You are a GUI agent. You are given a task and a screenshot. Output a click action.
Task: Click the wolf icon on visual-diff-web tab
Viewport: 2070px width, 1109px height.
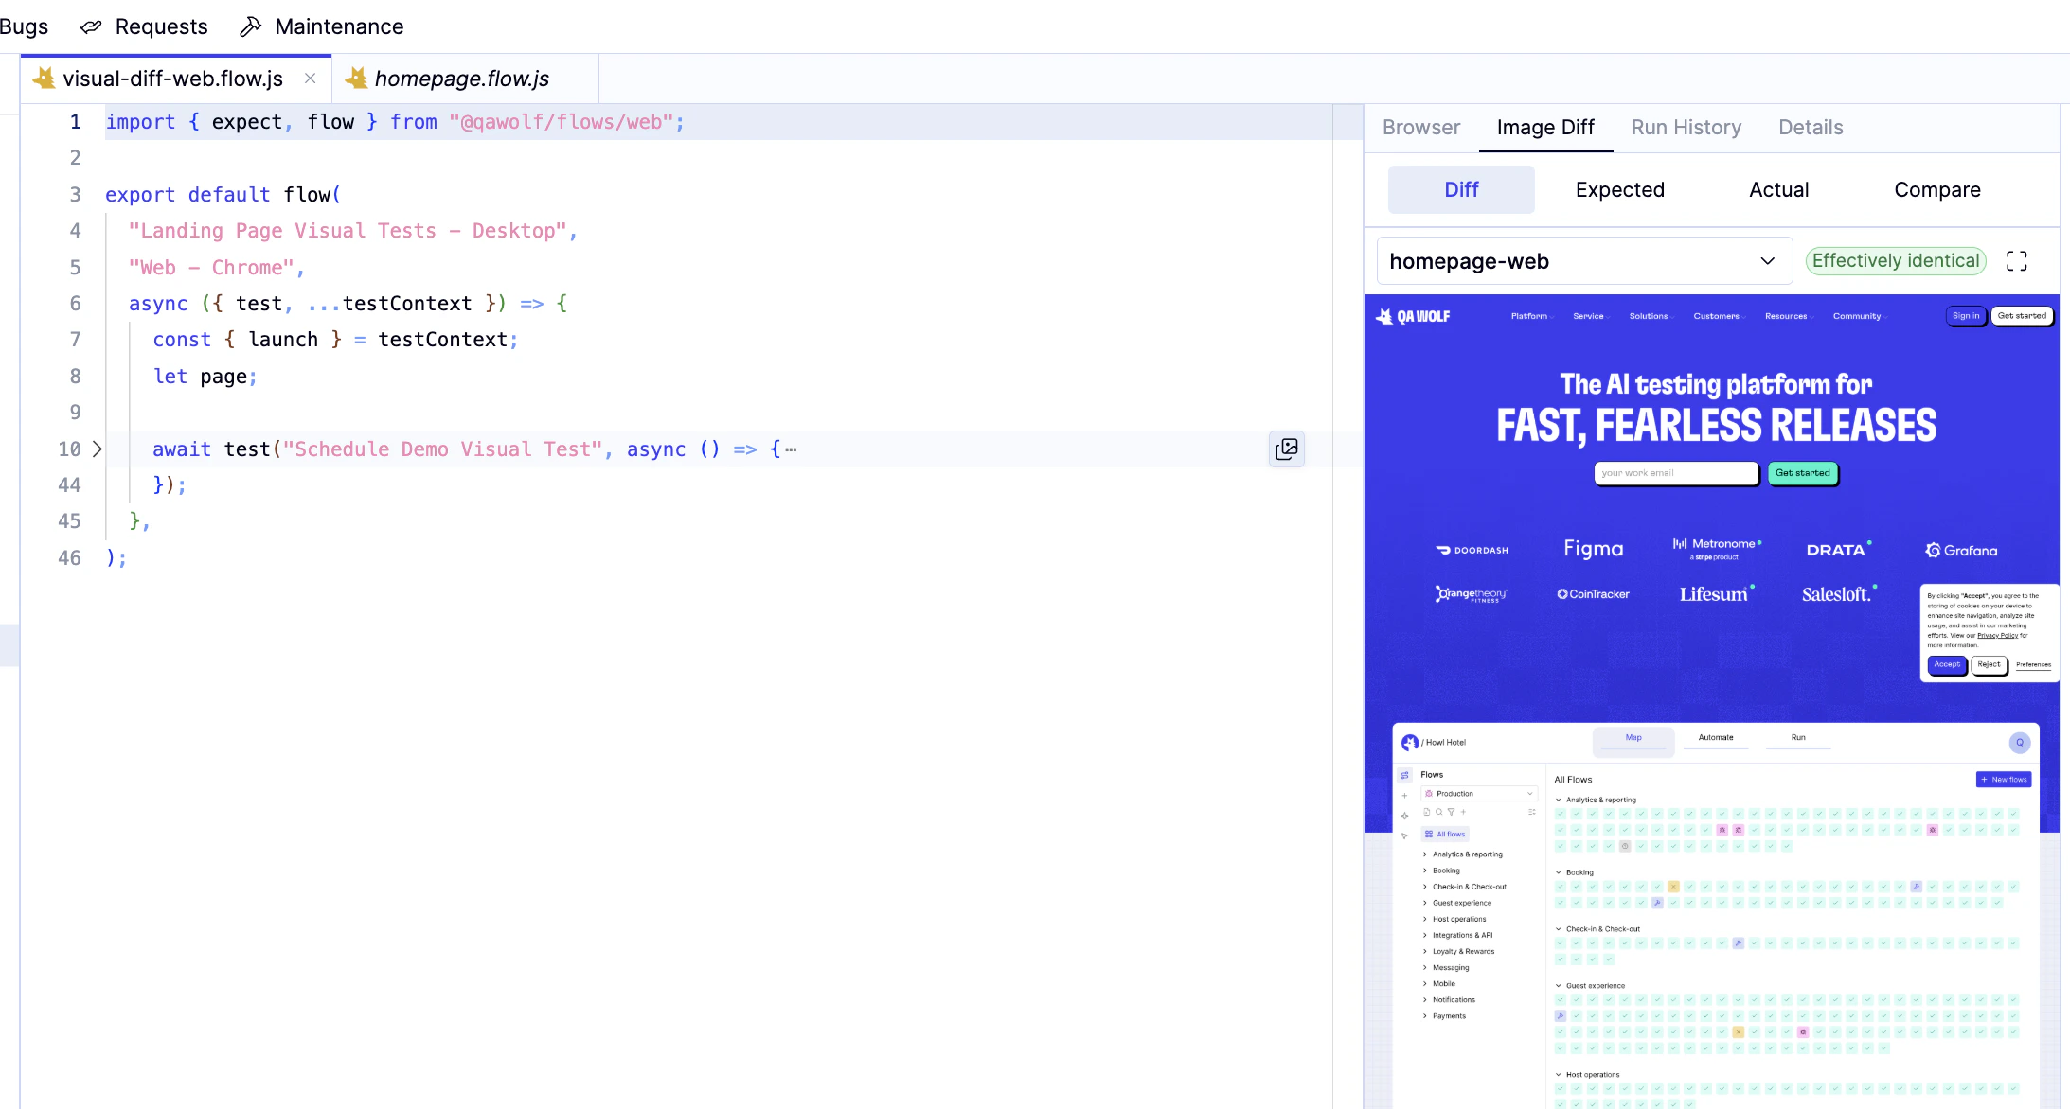click(x=44, y=79)
